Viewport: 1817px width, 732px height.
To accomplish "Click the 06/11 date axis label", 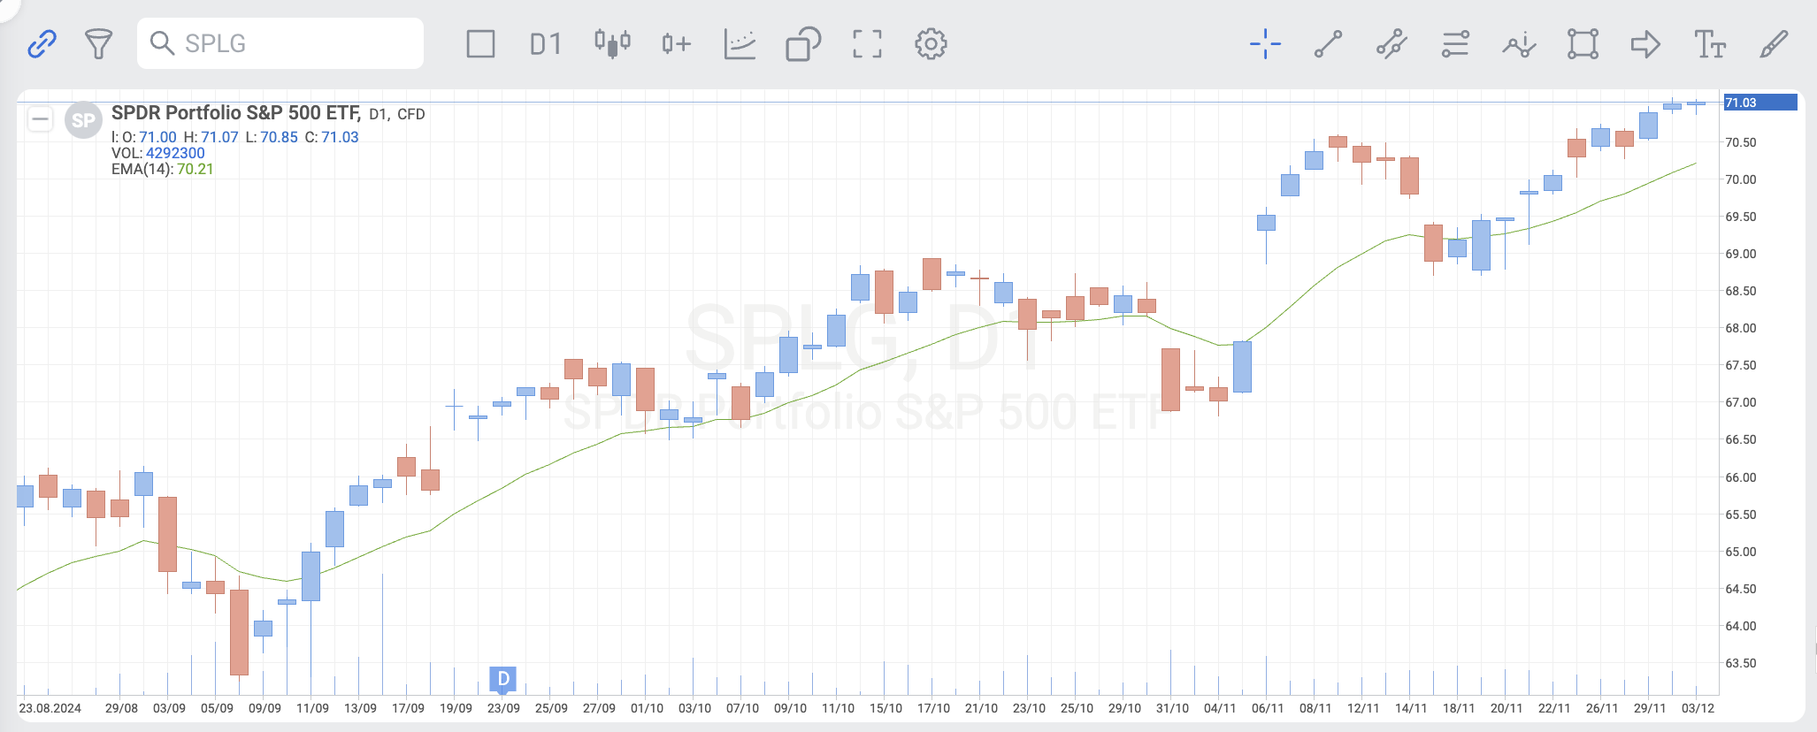I will pyautogui.click(x=1268, y=708).
